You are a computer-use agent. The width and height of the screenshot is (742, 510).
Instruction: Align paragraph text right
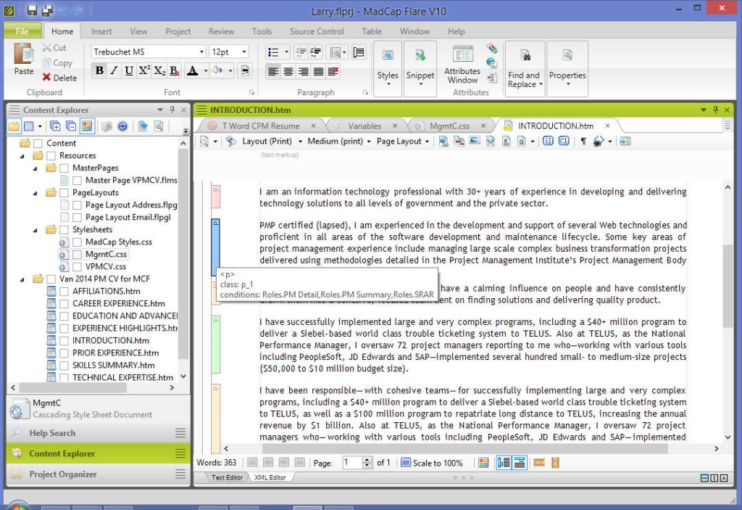coord(304,71)
